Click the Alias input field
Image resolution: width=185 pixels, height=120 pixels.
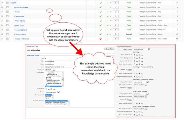click(58, 64)
